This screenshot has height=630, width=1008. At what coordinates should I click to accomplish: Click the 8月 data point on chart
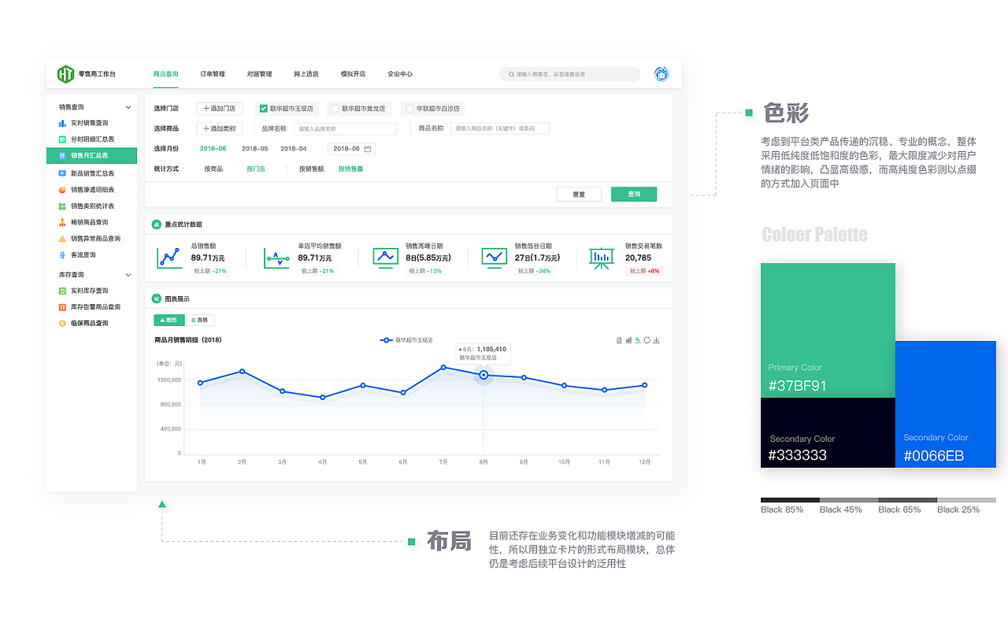[484, 375]
